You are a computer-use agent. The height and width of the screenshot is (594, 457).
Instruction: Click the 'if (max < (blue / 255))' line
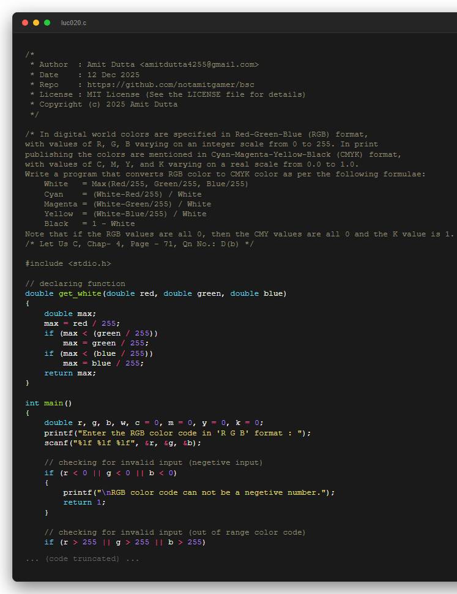point(98,353)
